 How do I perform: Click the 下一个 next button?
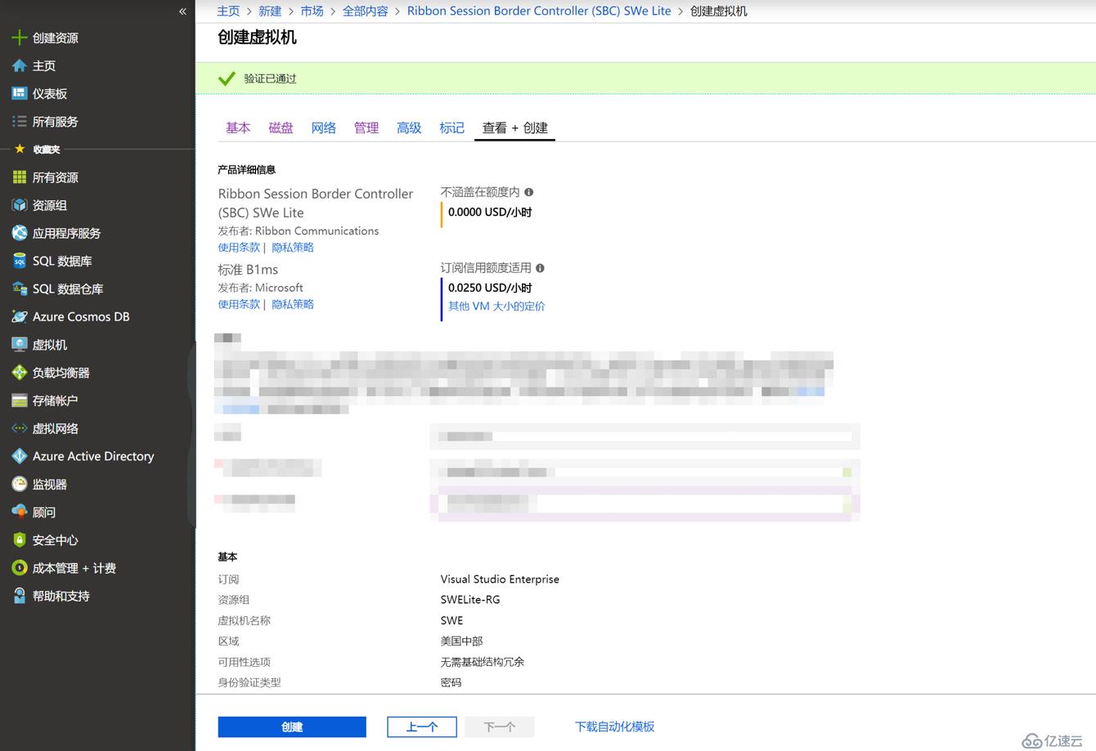point(500,726)
